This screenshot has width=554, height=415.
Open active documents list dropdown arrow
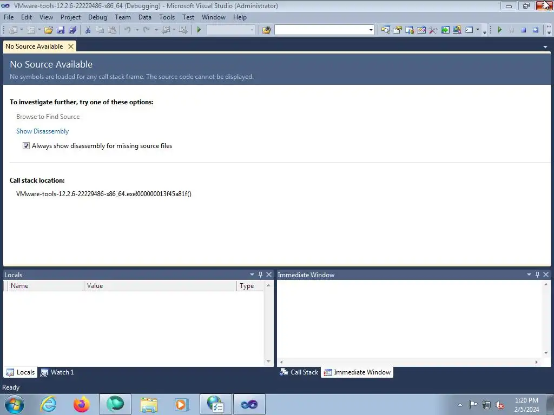[x=545, y=46]
